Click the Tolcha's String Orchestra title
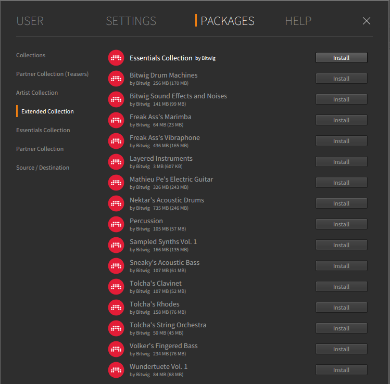This screenshot has height=384, width=390. coord(168,325)
